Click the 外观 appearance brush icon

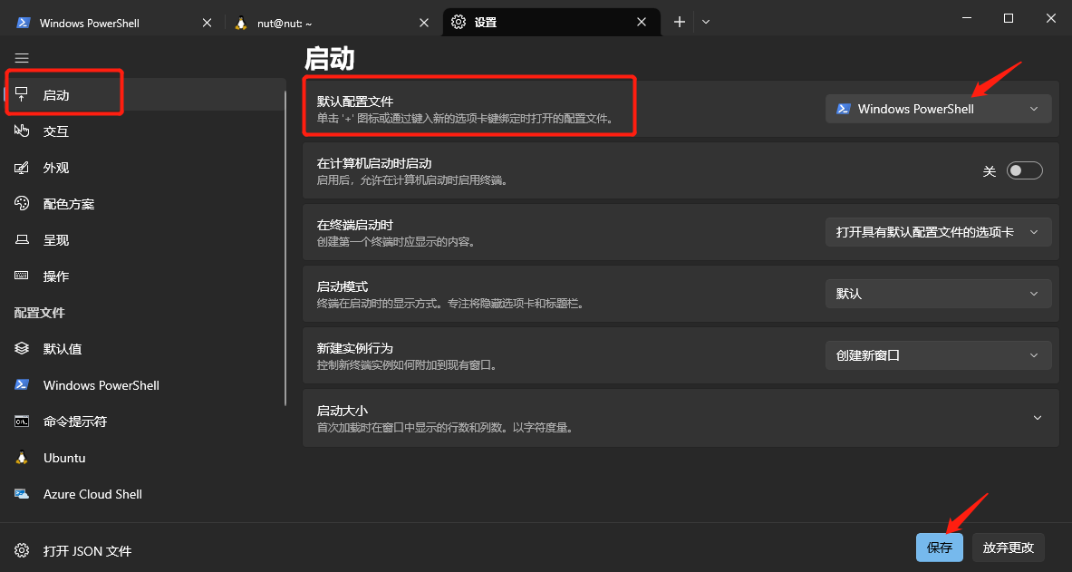click(22, 168)
